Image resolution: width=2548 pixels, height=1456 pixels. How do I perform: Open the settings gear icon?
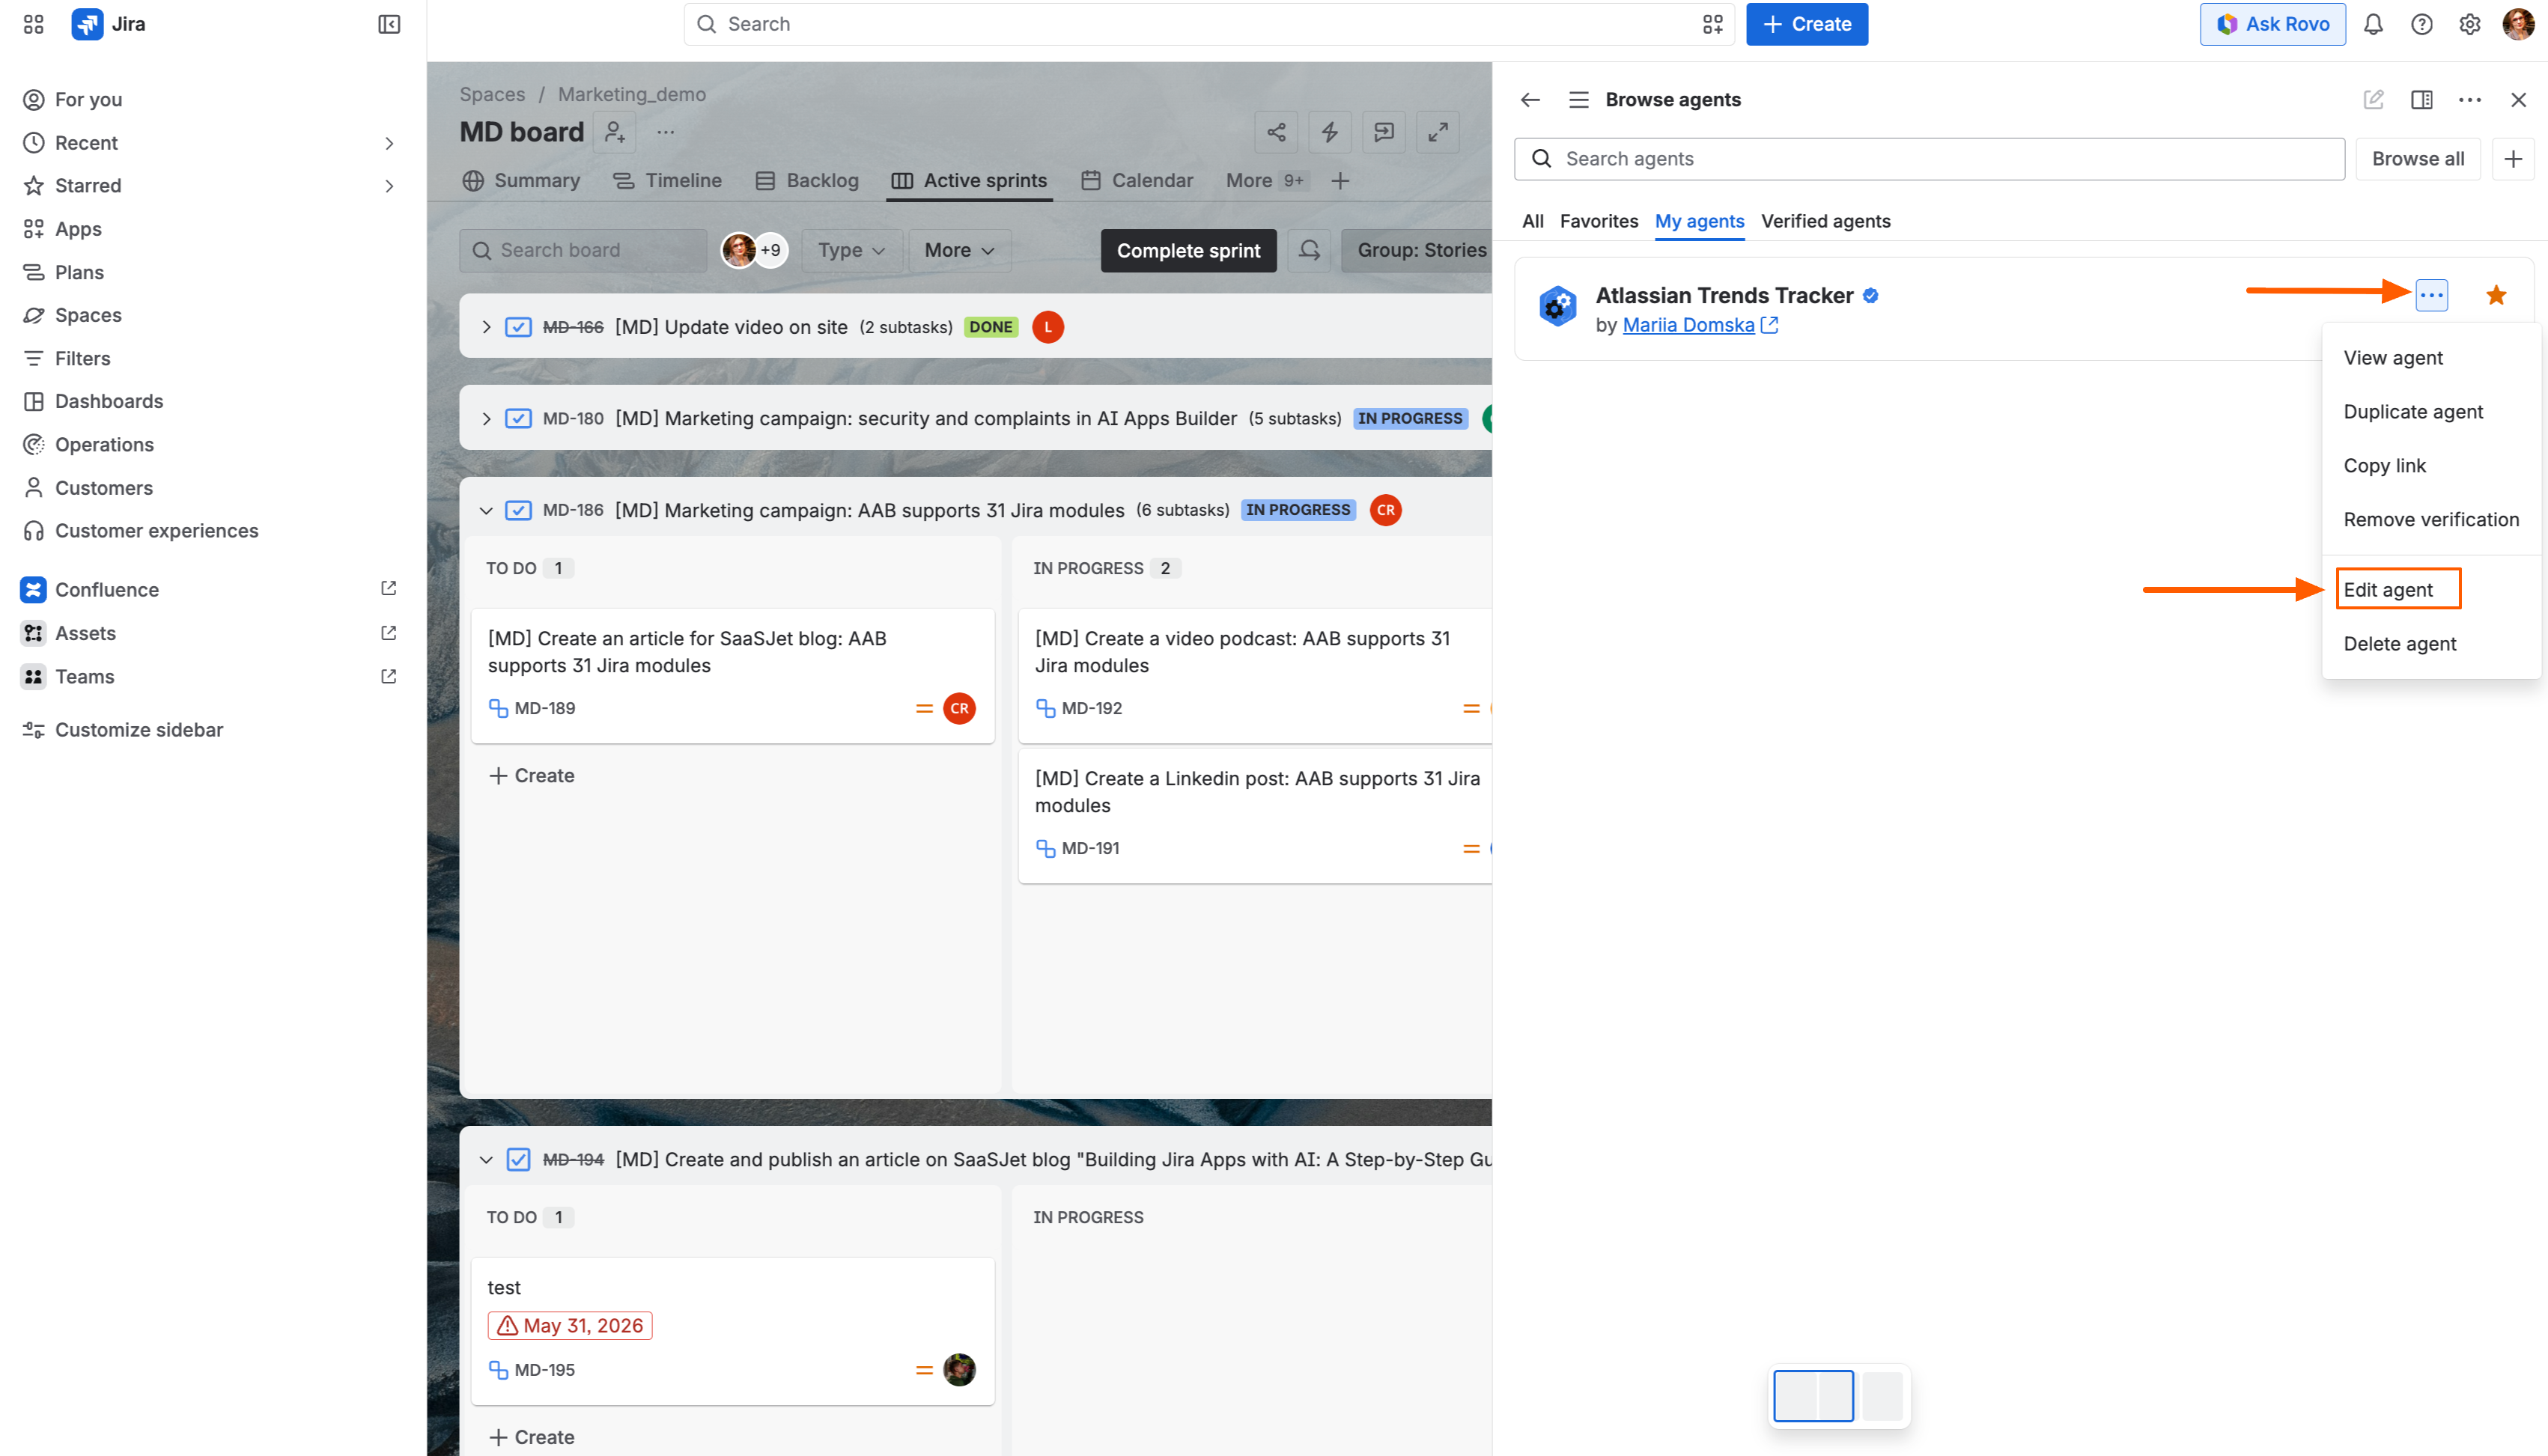(2469, 24)
